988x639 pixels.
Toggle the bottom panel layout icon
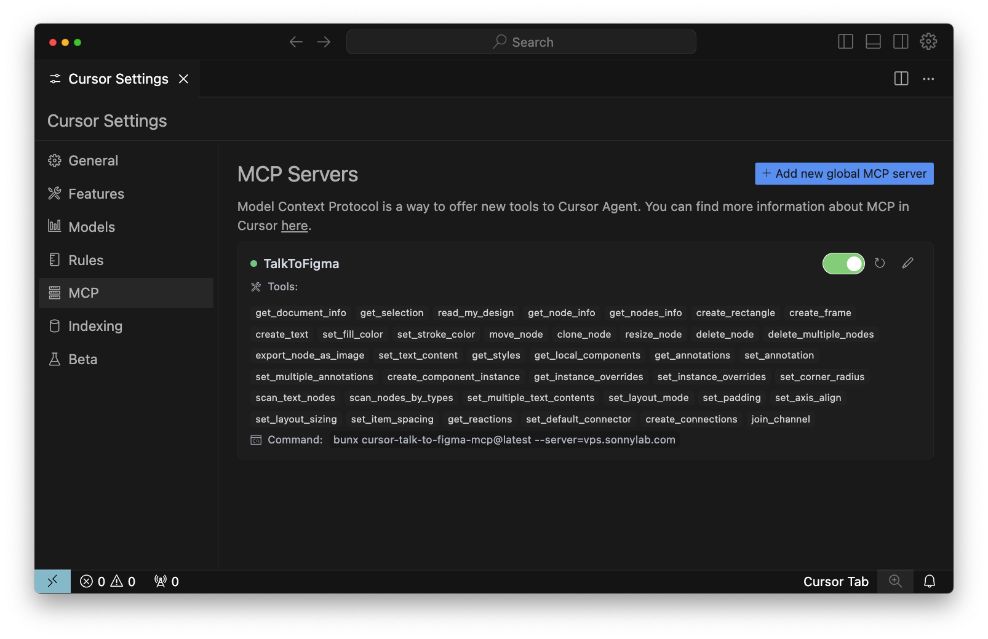point(873,41)
